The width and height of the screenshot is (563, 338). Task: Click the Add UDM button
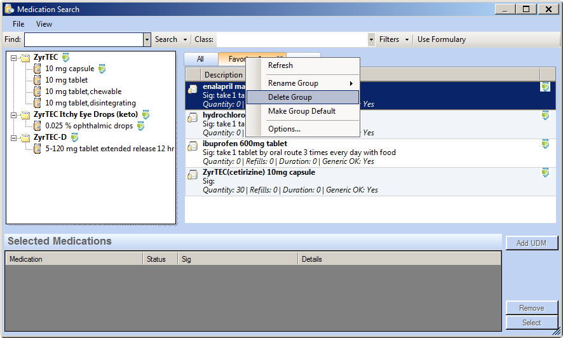point(531,243)
